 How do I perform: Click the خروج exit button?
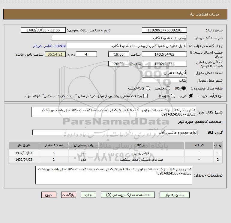tap(49, 195)
